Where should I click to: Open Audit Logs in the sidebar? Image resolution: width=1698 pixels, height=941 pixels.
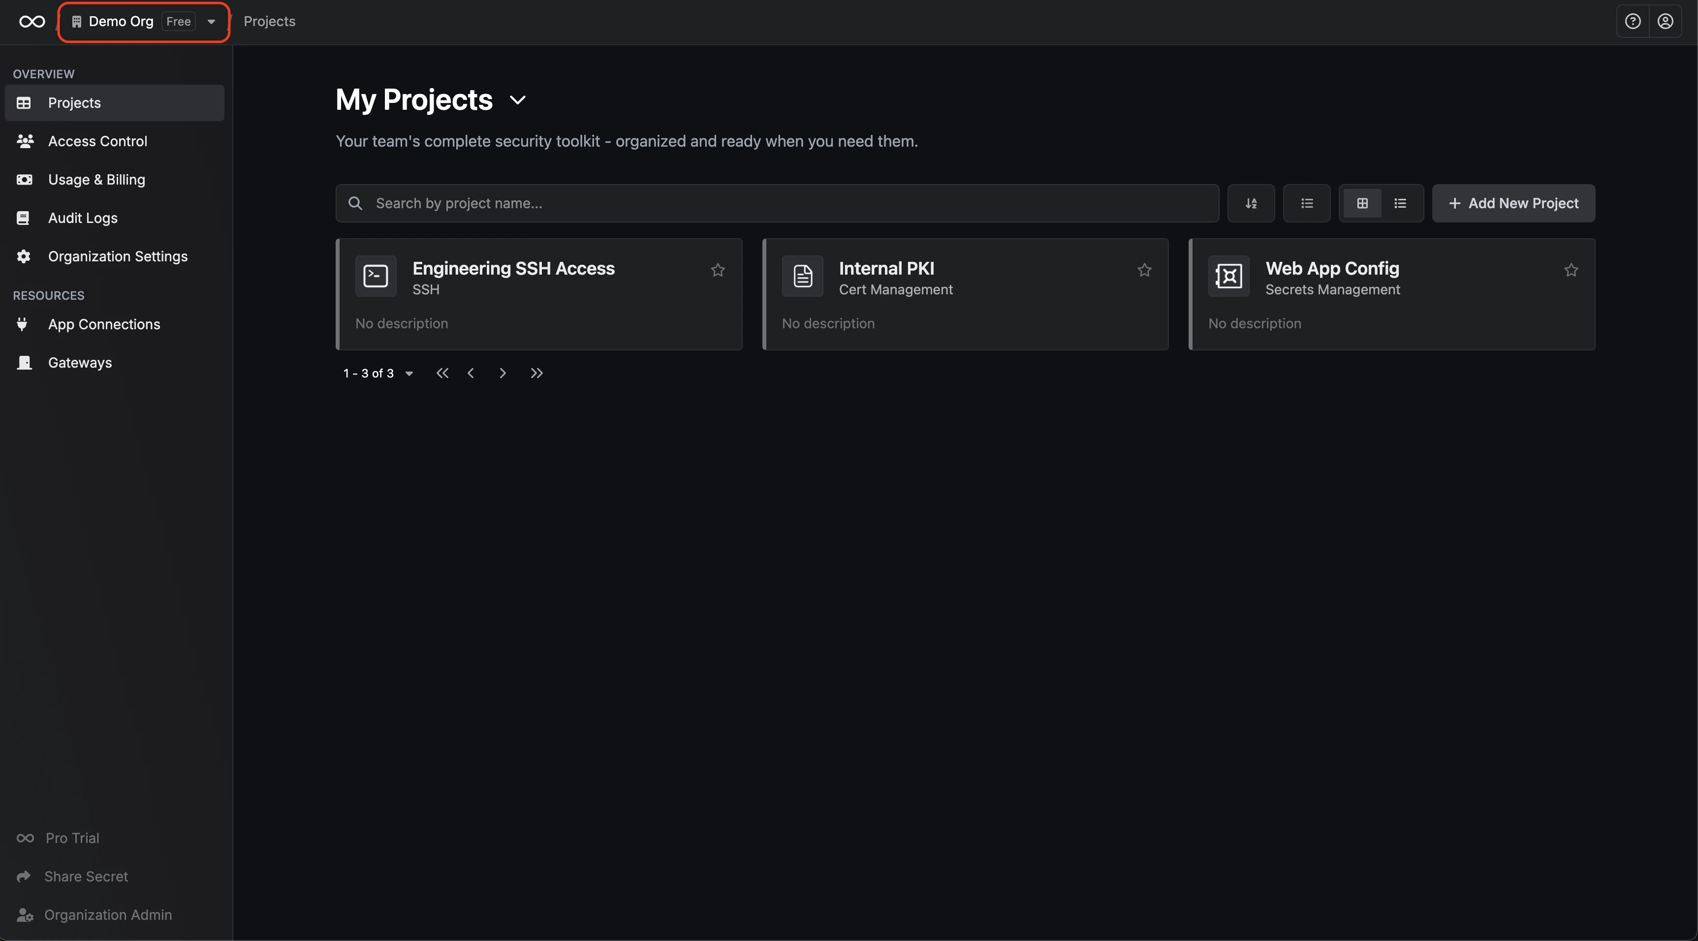115,218
